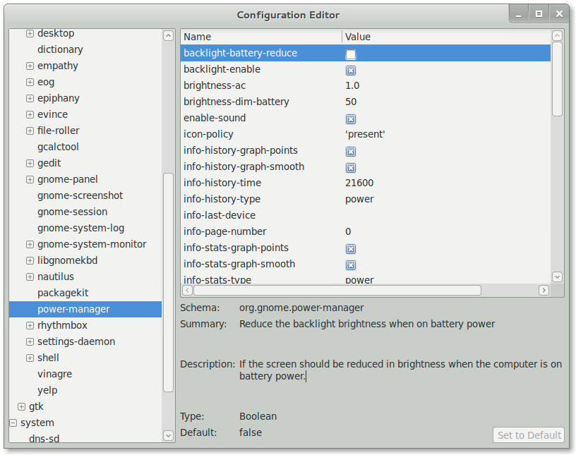Toggle info-stats-graph-smooth checkbox
Image resolution: width=576 pixels, height=455 pixels.
pyautogui.click(x=350, y=265)
